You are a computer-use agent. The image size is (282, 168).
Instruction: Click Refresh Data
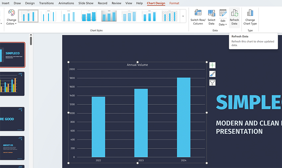tap(234, 17)
